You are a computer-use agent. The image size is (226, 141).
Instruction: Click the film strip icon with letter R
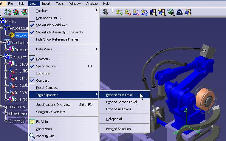pyautogui.click(x=153, y=12)
